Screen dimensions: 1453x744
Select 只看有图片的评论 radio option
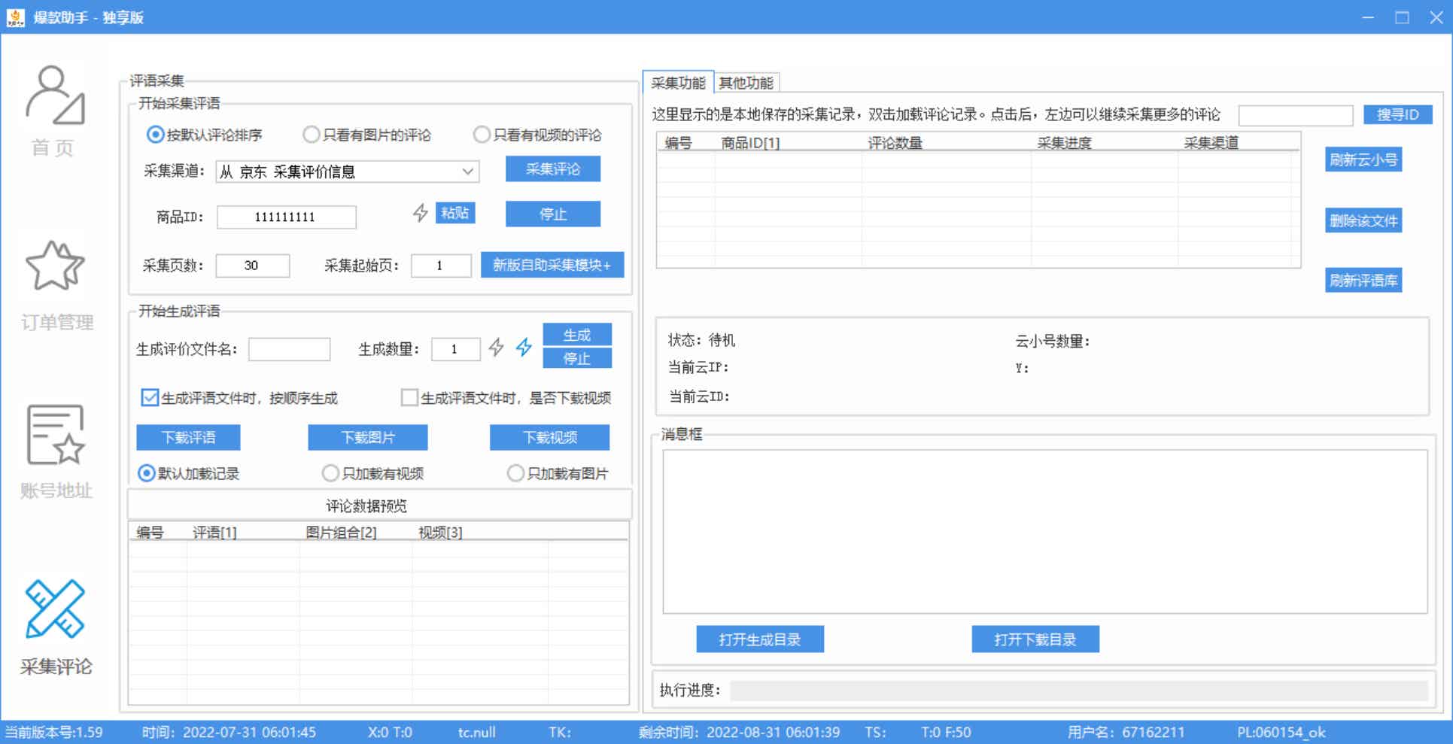coord(311,135)
